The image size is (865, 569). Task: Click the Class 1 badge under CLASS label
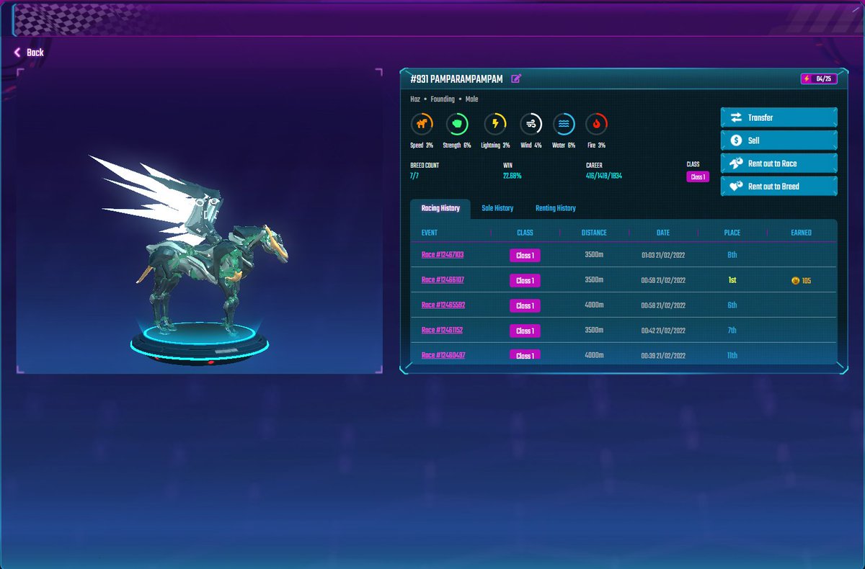click(x=698, y=177)
